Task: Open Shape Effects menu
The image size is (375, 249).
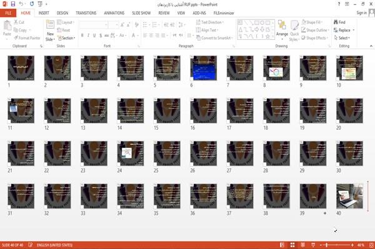Action: click(x=314, y=38)
